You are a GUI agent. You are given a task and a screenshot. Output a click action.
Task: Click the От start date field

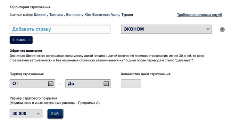tap(32, 84)
